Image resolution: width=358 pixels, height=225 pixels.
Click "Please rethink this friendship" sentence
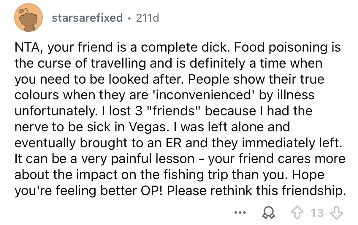[256, 191]
